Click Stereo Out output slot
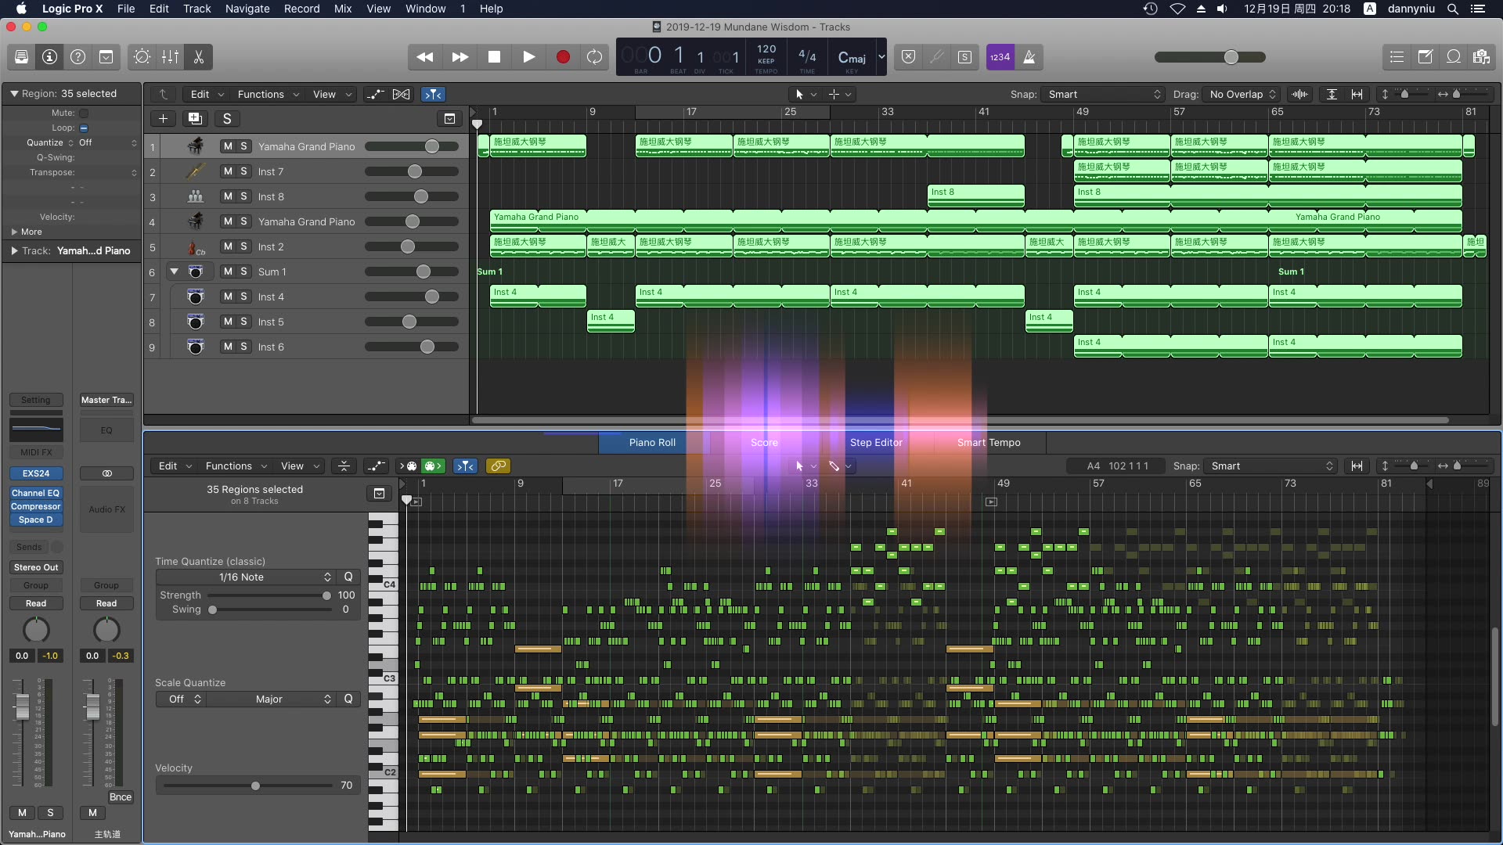 36,567
